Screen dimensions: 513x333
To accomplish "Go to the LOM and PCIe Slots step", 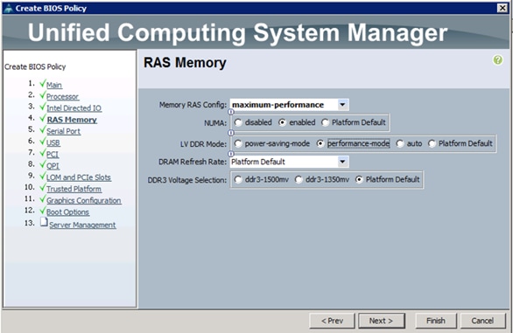I will point(79,177).
